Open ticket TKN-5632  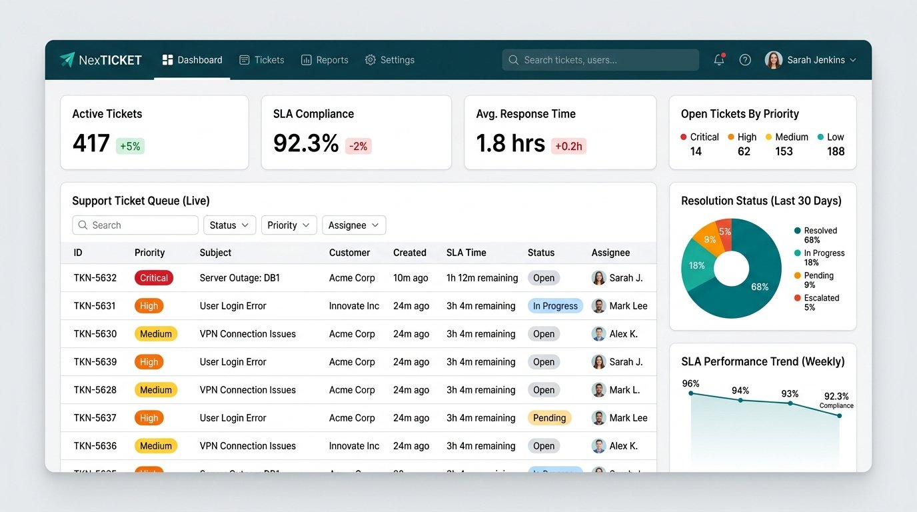(x=95, y=278)
